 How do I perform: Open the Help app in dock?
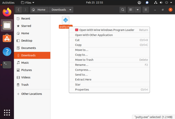click(x=7, y=52)
